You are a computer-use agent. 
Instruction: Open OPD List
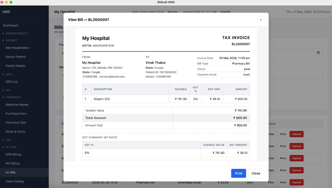click(x=12, y=82)
